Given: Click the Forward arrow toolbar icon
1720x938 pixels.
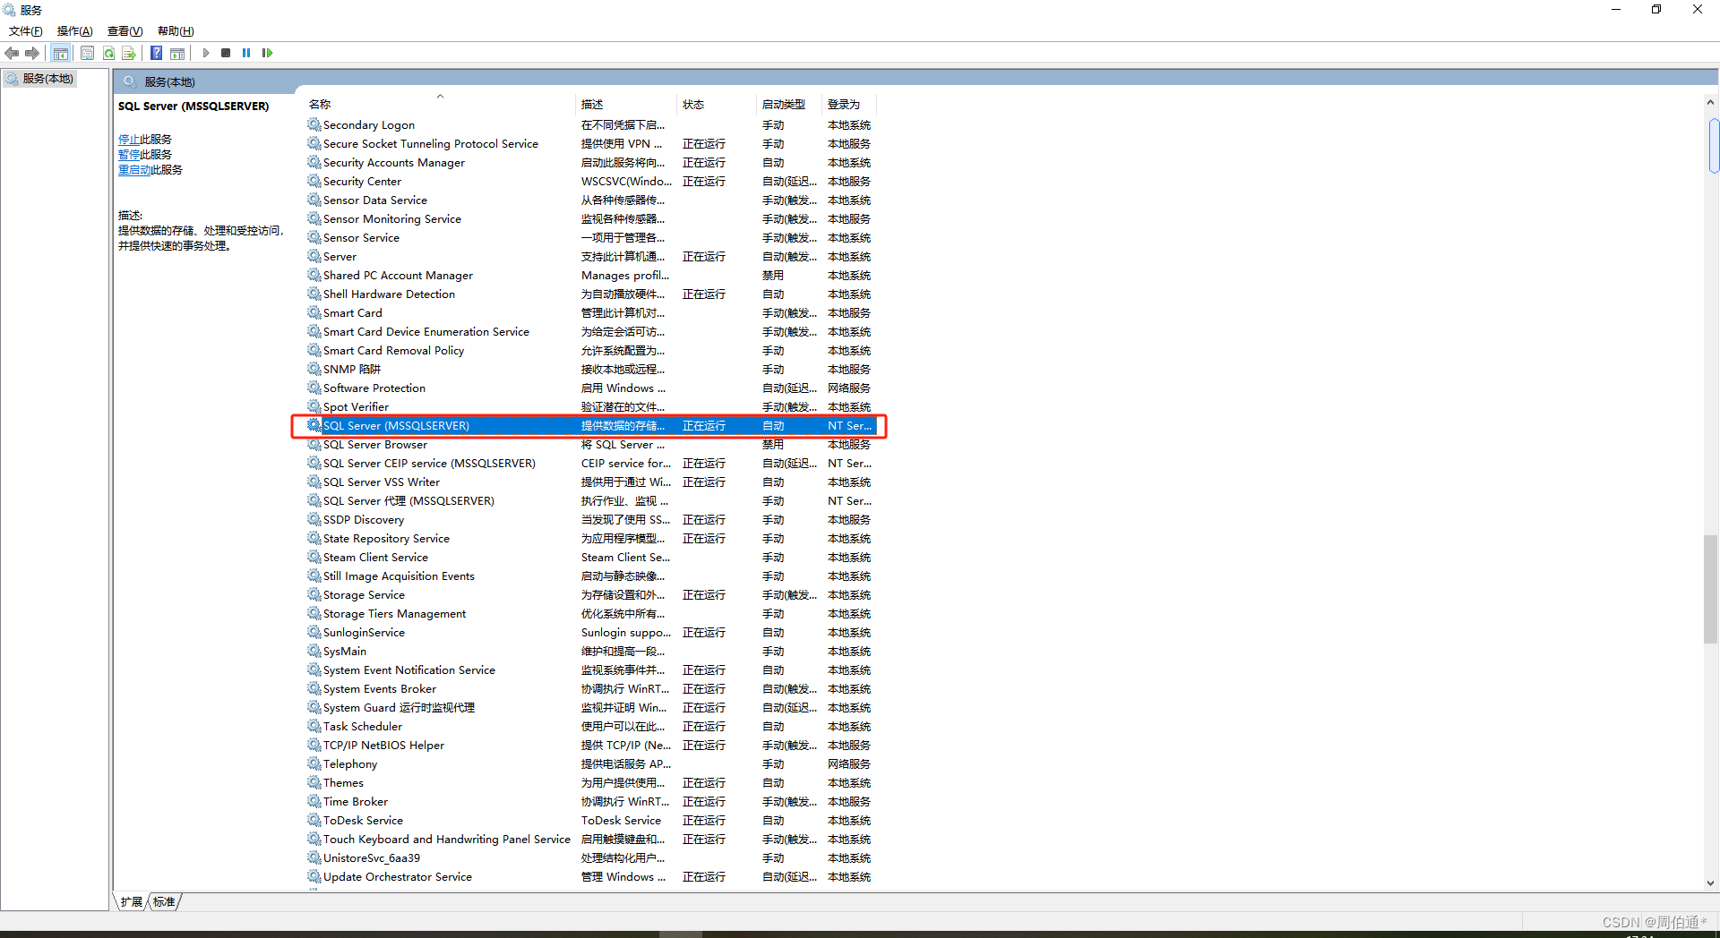Looking at the screenshot, I should click(32, 53).
